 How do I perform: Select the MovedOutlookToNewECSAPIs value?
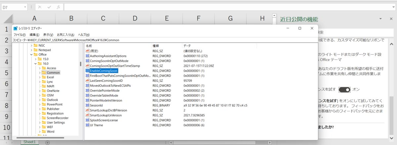(110, 86)
